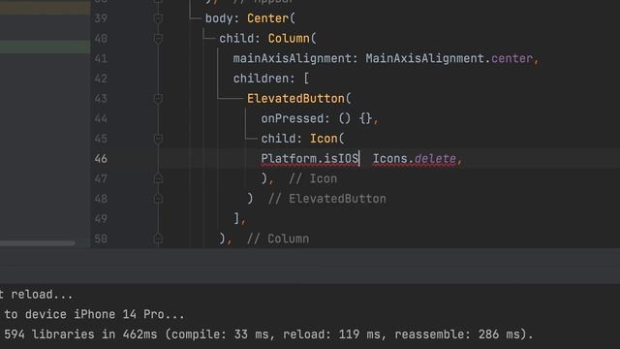Click the '// ElevatedButton' closing comment
Screen dimensions: 620x349
[x=327, y=199]
